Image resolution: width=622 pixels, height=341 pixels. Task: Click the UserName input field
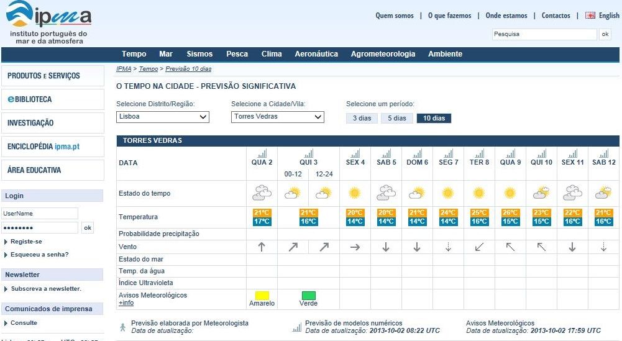pos(40,213)
